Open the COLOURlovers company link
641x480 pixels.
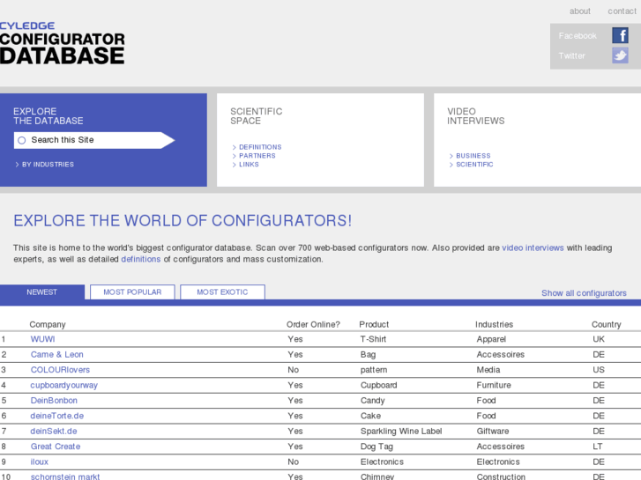60,370
